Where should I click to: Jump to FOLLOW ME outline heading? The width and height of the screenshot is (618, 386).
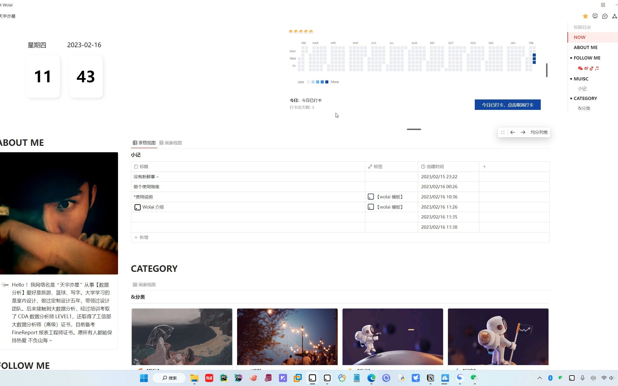click(x=587, y=58)
